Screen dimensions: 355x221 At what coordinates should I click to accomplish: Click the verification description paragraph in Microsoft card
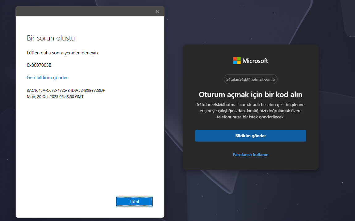(251, 111)
